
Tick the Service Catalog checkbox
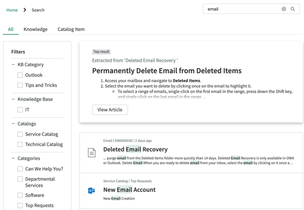coord(20,134)
